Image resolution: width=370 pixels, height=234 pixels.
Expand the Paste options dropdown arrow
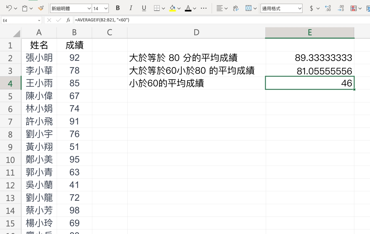(x=31, y=9)
